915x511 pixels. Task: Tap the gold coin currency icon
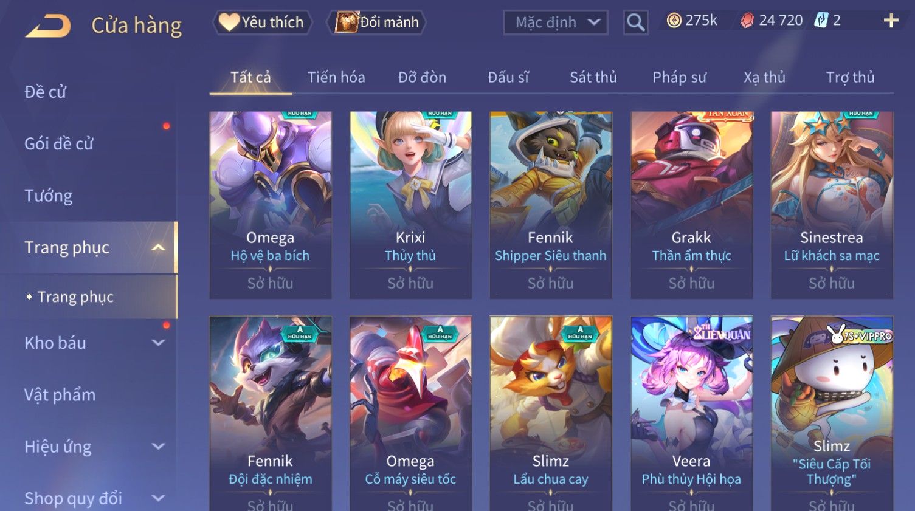point(674,21)
